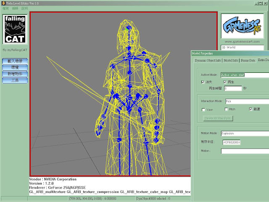Viewport: 269px width, 202px height.
Task: Enable the Yaw checkbox
Action: pyautogui.click(x=203, y=109)
